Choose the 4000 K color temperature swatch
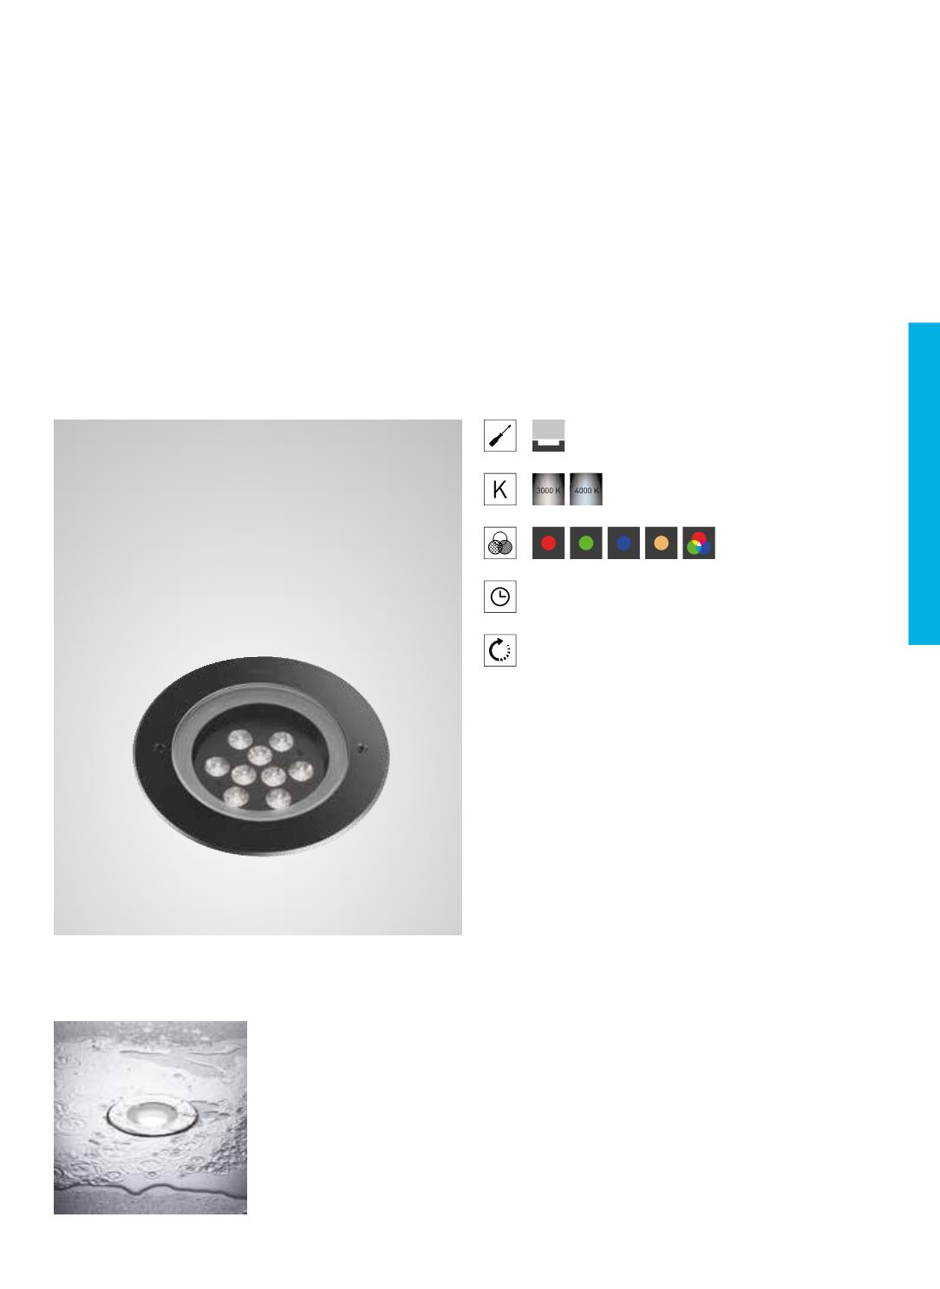Viewport: 940px width, 1289px height. pos(586,489)
